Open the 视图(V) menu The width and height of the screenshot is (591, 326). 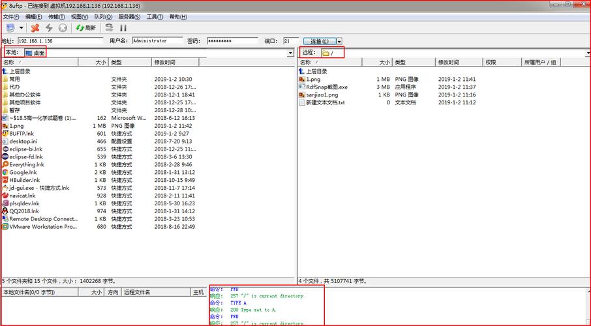tap(80, 17)
